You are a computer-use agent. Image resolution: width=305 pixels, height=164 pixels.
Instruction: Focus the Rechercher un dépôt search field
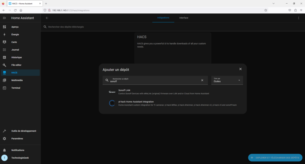pos(155,80)
